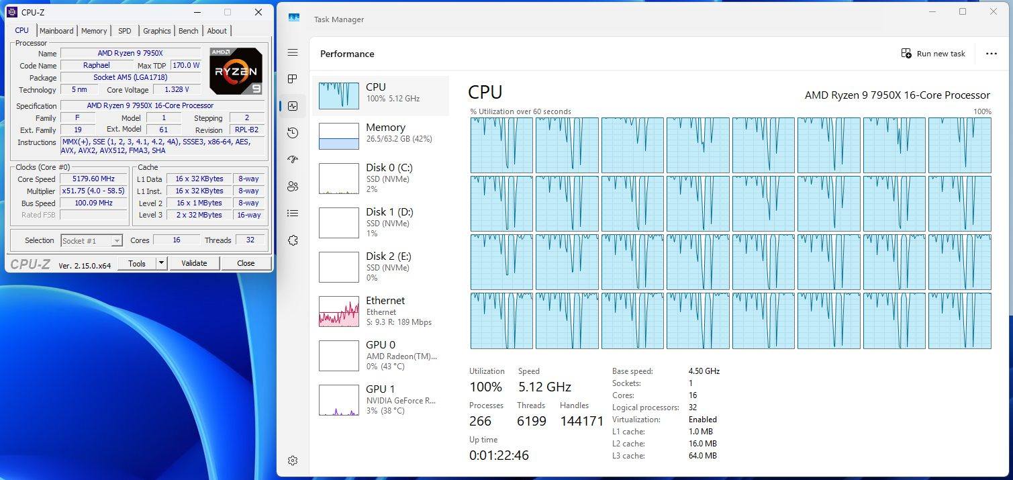Viewport: 1013px width, 480px height.
Task: Switch to the Bench tab in CPU-Z
Action: pyautogui.click(x=189, y=31)
